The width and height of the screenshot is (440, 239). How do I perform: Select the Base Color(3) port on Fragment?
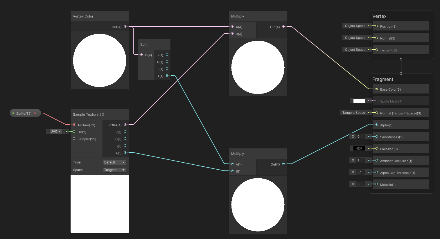click(x=377, y=89)
